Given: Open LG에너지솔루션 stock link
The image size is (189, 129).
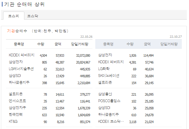Looking at the screenshot, I should tap(21, 69).
